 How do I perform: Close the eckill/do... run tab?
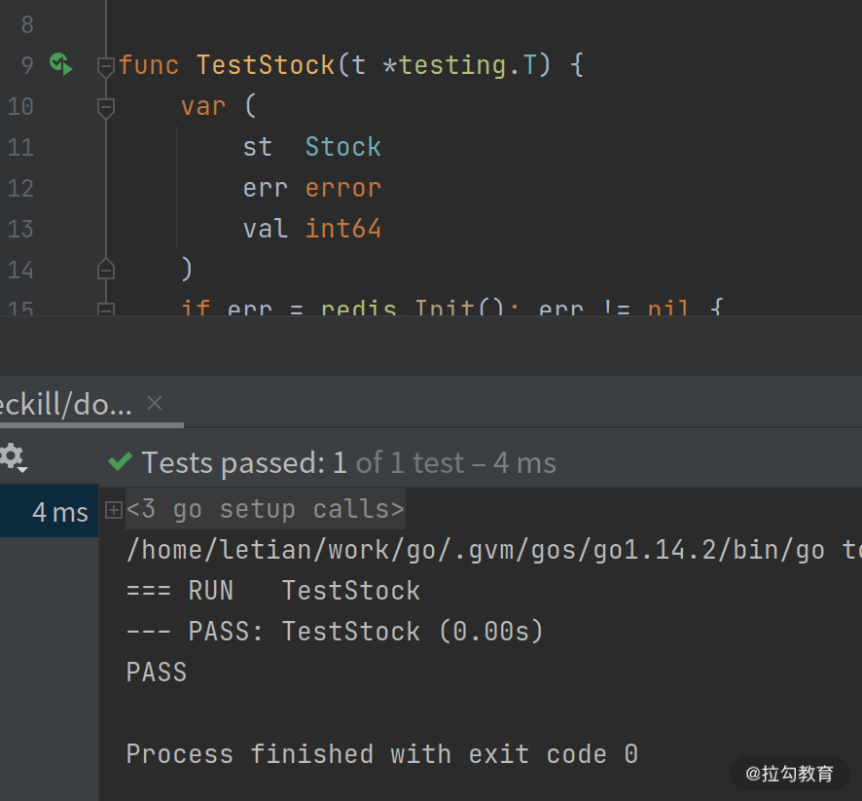(155, 404)
